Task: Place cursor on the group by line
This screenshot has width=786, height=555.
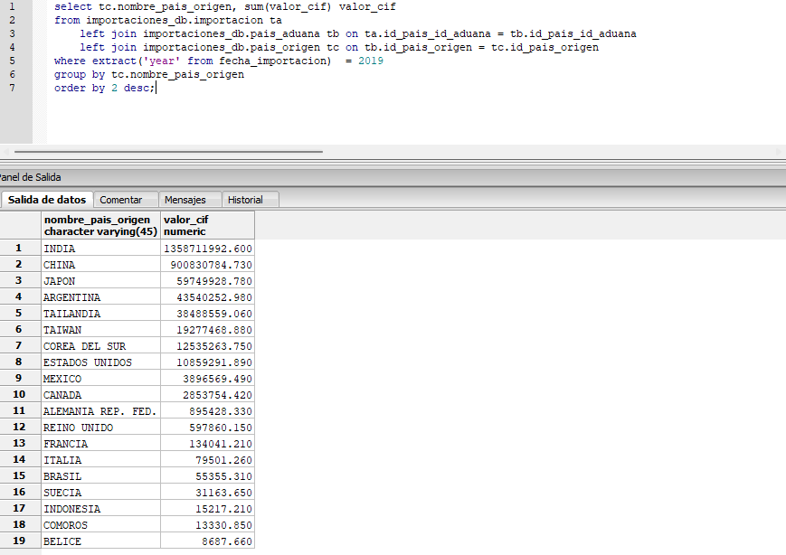Action: 149,74
